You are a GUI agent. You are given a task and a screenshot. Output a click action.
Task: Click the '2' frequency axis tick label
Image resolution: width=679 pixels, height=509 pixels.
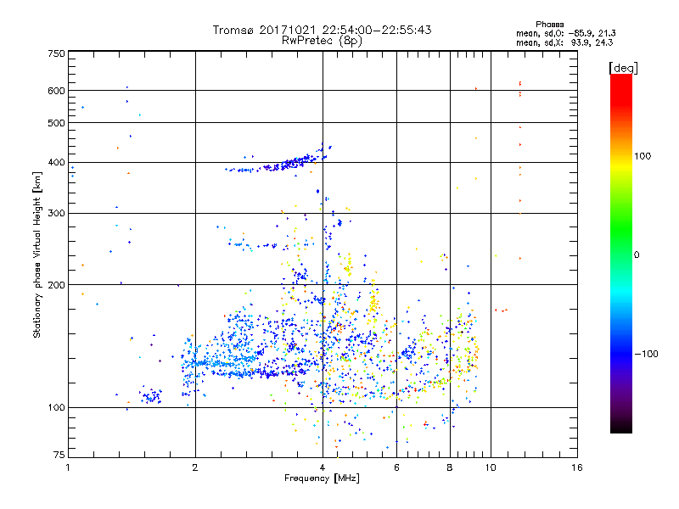(x=195, y=467)
